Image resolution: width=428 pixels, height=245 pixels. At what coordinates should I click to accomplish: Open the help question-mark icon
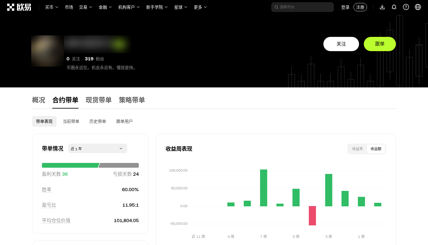pyautogui.click(x=406, y=7)
